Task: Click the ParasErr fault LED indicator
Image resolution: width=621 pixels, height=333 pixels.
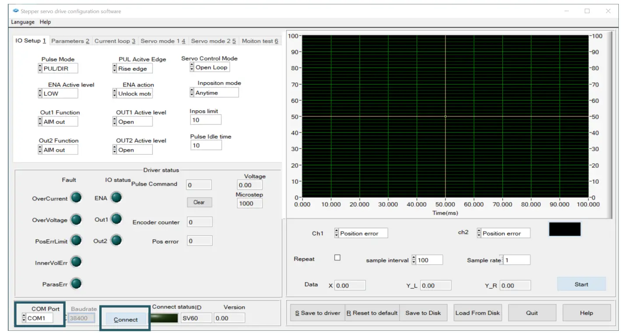Action: tap(76, 284)
